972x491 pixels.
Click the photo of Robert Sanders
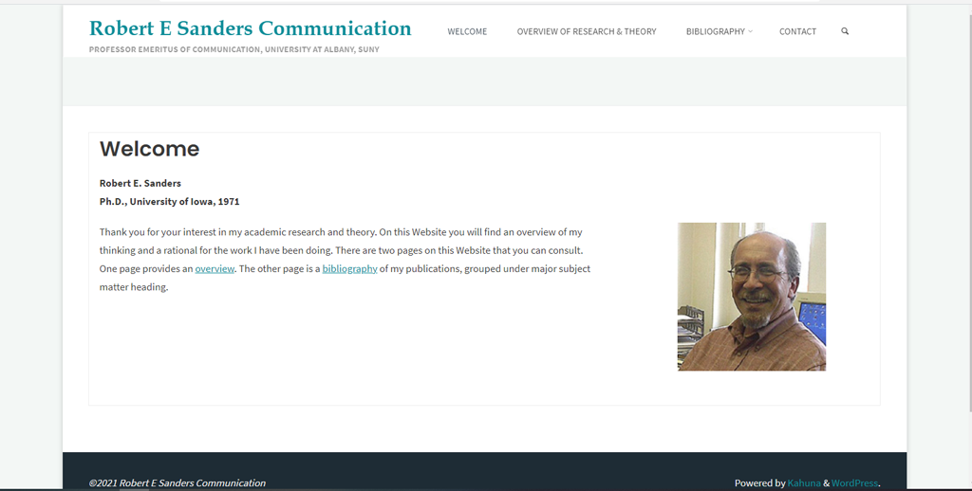tap(752, 297)
